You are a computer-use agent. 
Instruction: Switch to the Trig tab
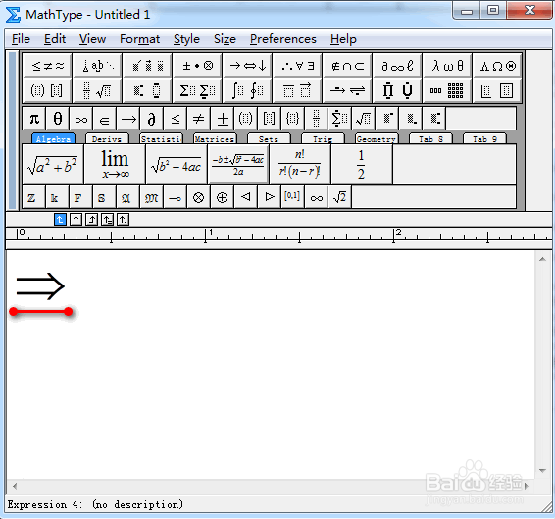click(x=323, y=139)
